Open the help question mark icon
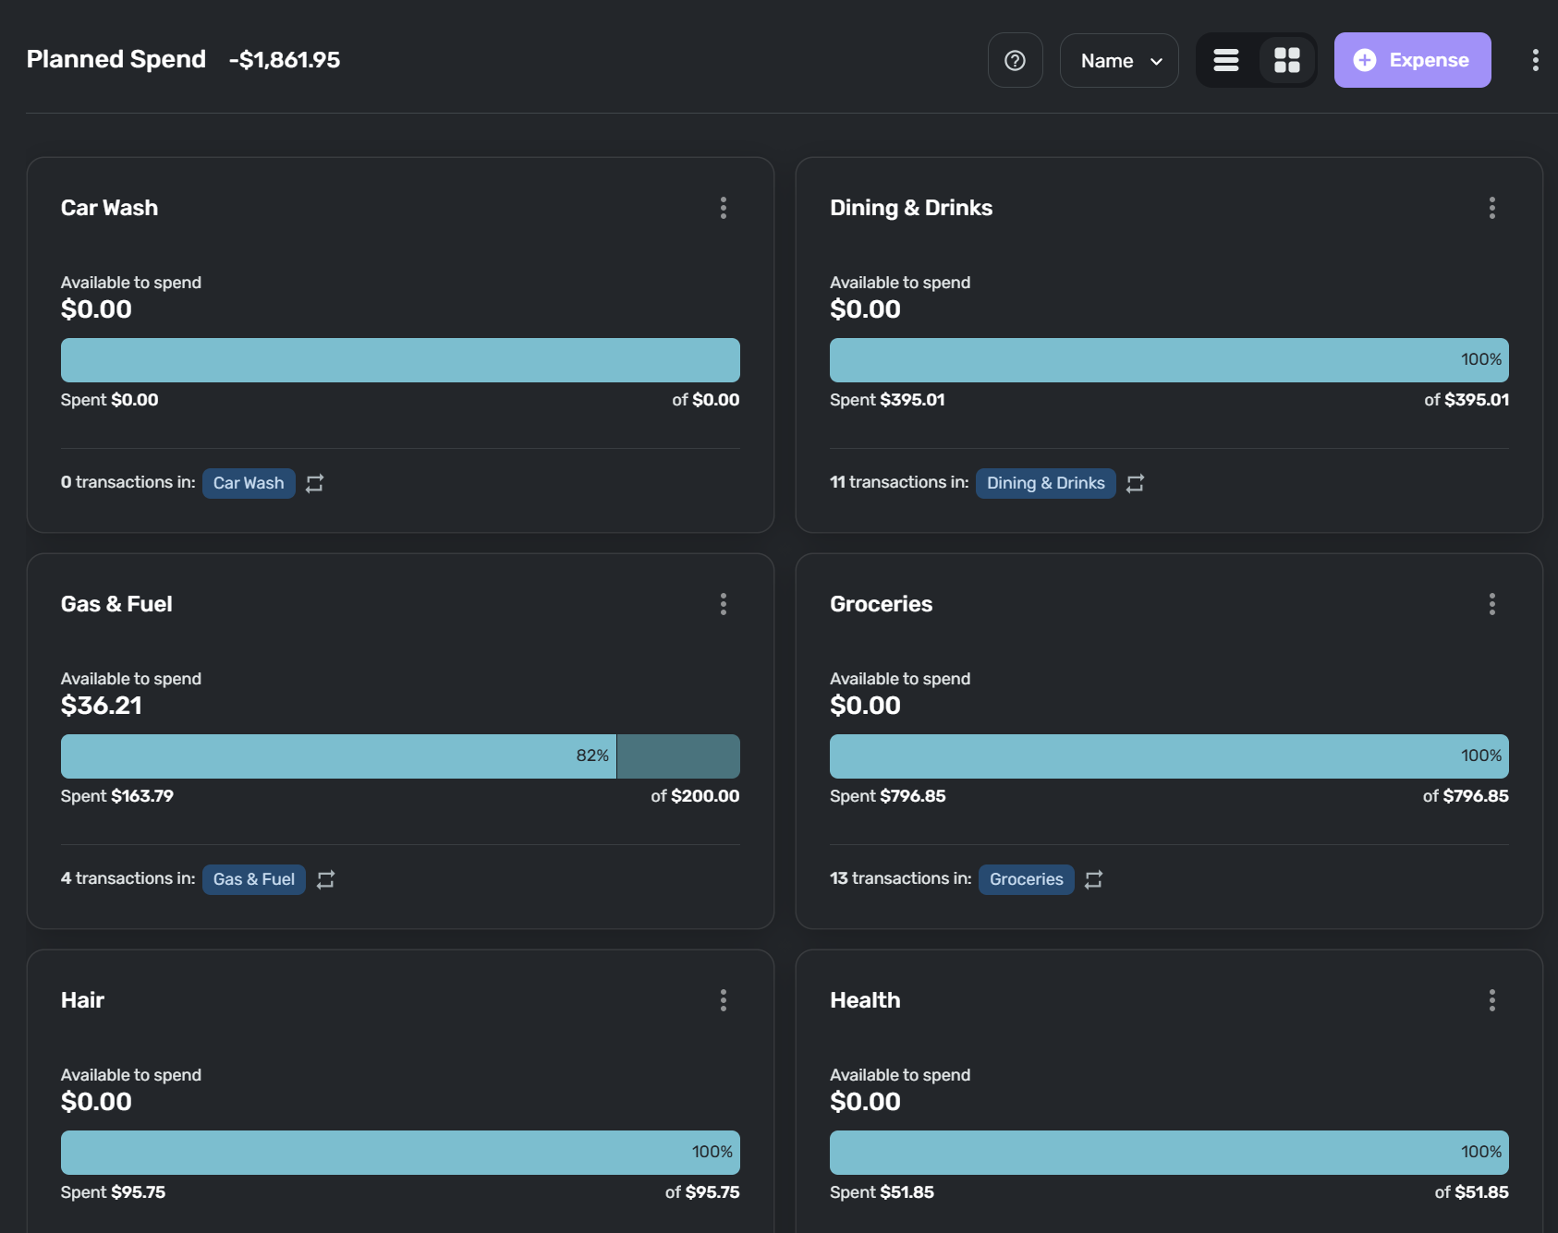 pyautogui.click(x=1015, y=60)
